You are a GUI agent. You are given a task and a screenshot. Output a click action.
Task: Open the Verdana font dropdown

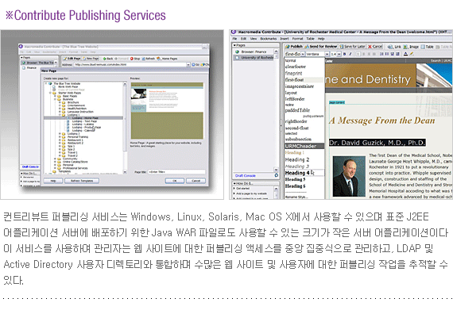coord(317,54)
